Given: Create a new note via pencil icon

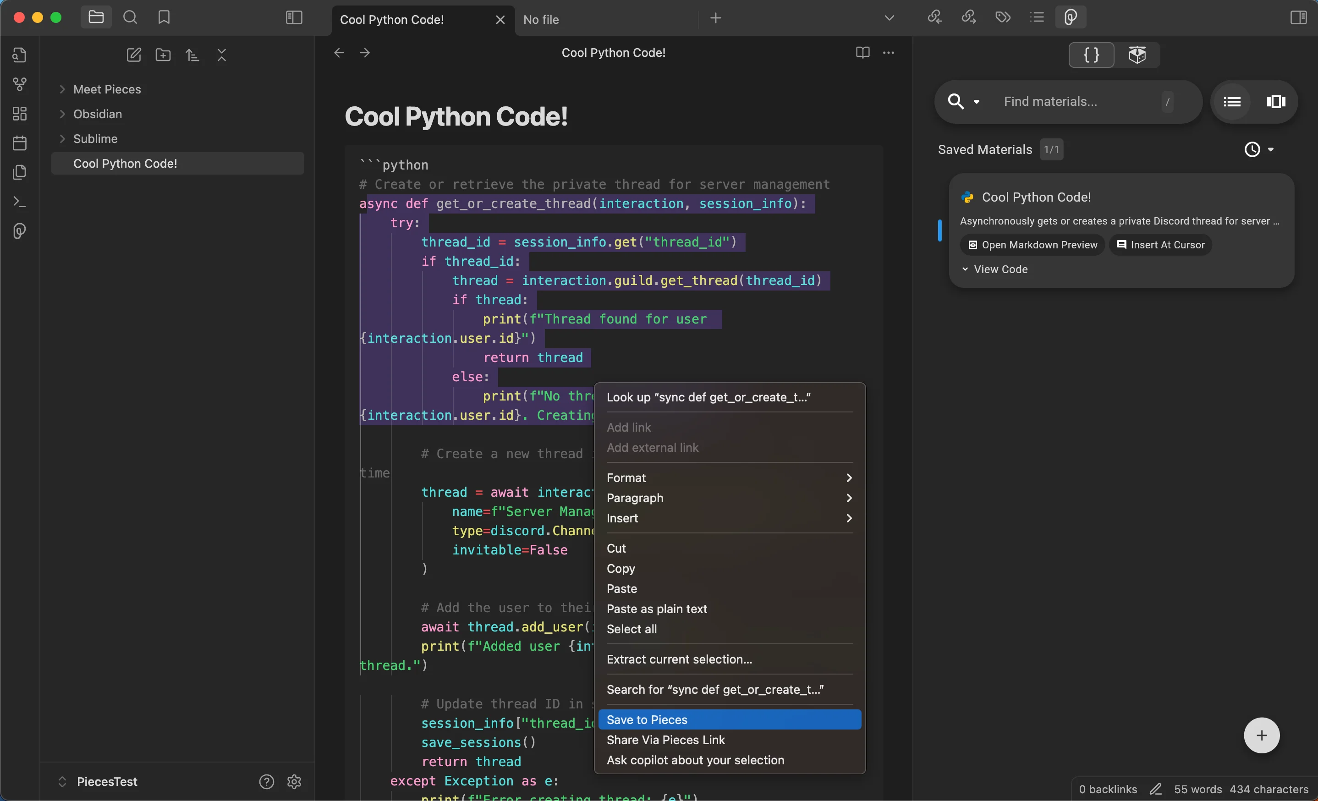Looking at the screenshot, I should 134,55.
